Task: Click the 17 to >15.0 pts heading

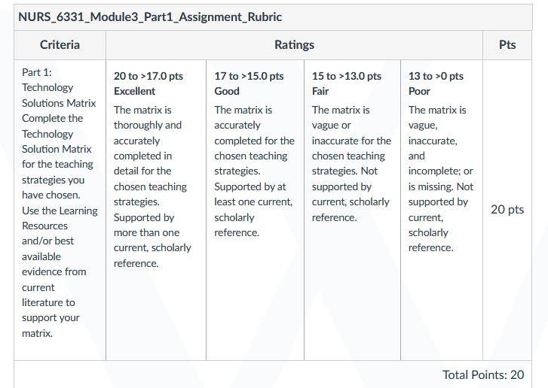Action: (x=249, y=76)
